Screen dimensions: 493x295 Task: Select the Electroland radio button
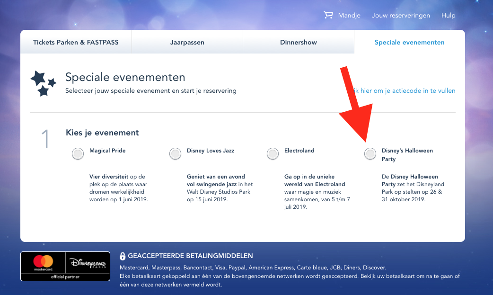click(273, 153)
